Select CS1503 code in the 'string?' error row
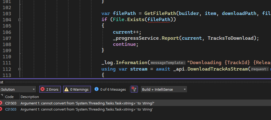271x120 pixels. pos(11,103)
